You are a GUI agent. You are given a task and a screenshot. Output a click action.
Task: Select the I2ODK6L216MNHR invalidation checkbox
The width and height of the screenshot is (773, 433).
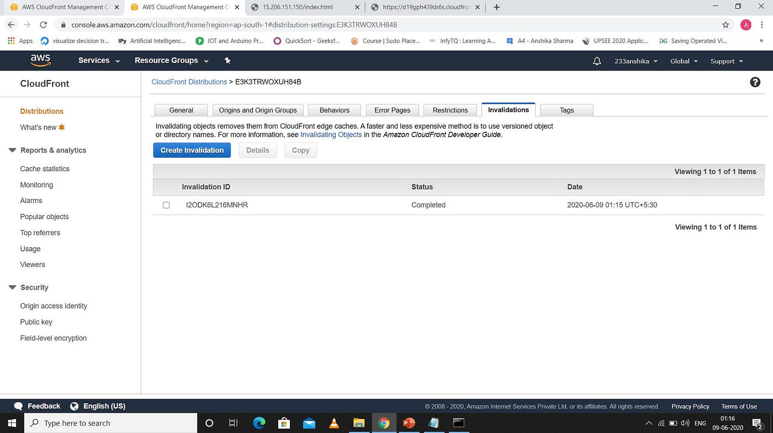(x=166, y=205)
